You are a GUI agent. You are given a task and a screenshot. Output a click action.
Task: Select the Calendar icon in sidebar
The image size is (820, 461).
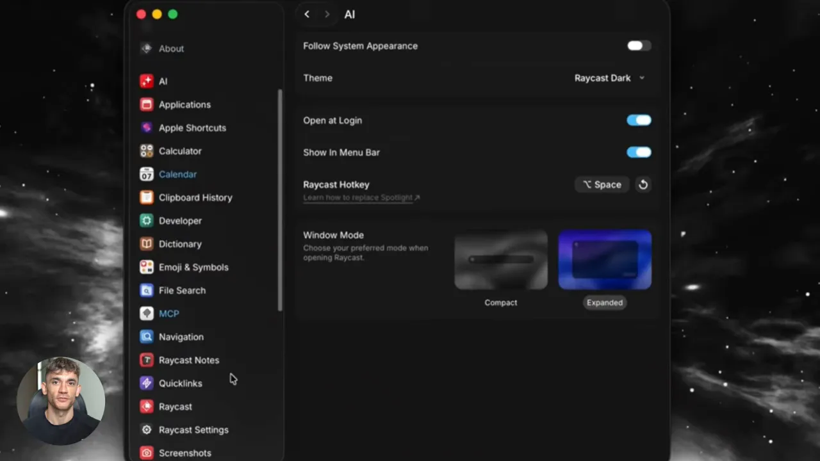pyautogui.click(x=147, y=174)
